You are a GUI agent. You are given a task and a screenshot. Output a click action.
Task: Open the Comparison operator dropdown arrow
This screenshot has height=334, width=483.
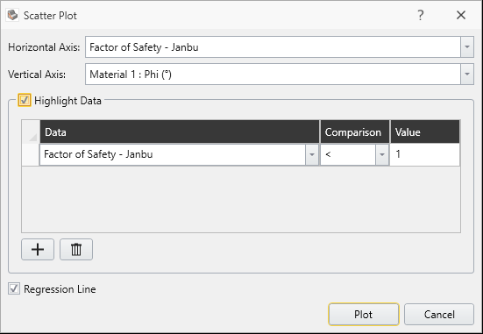point(382,154)
